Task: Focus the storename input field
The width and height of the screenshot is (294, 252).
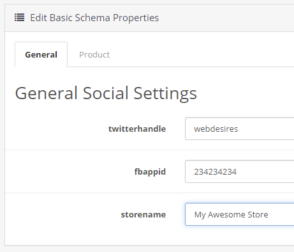Action: pyautogui.click(x=240, y=214)
